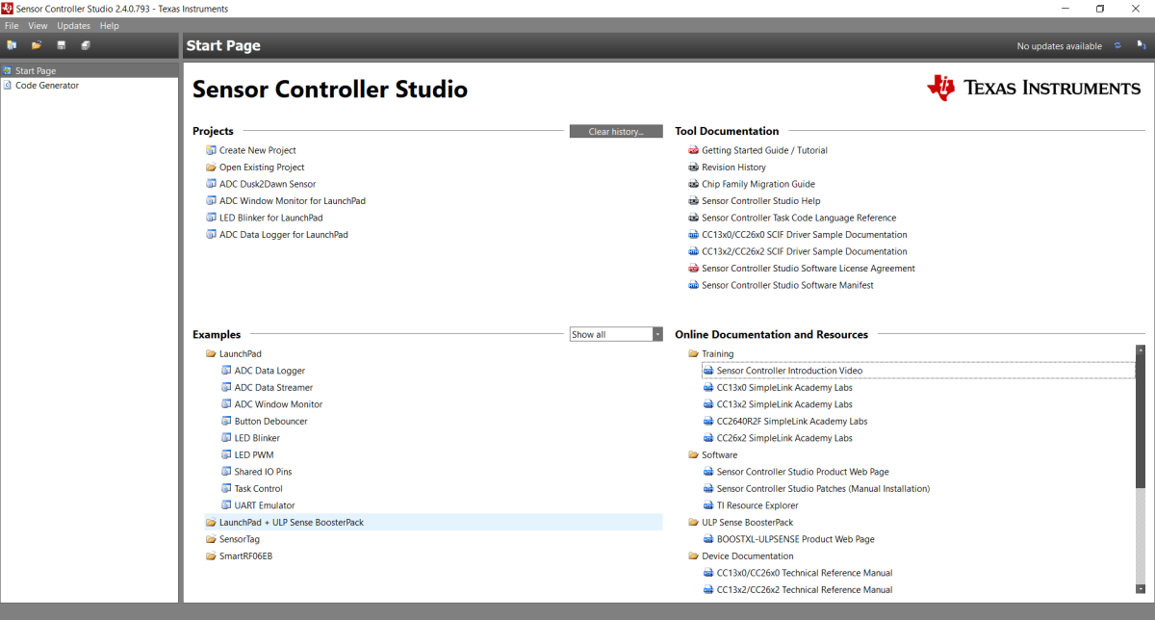
Task: Open the ADC Dusk2Dawn Sensor recent project
Action: coord(267,184)
